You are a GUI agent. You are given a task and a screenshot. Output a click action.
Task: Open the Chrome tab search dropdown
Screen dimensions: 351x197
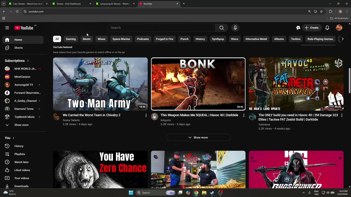coord(4,4)
